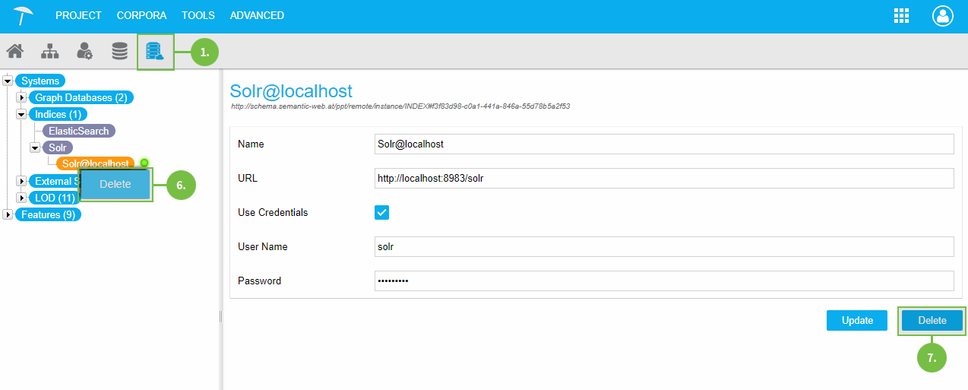Click the Update button
Screen dimensions: 968x390
tap(856, 321)
